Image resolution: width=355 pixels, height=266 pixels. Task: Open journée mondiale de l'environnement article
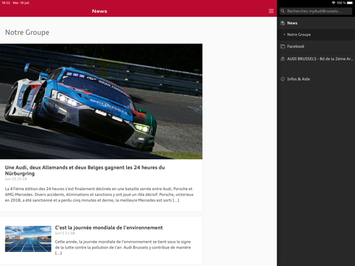(109, 227)
